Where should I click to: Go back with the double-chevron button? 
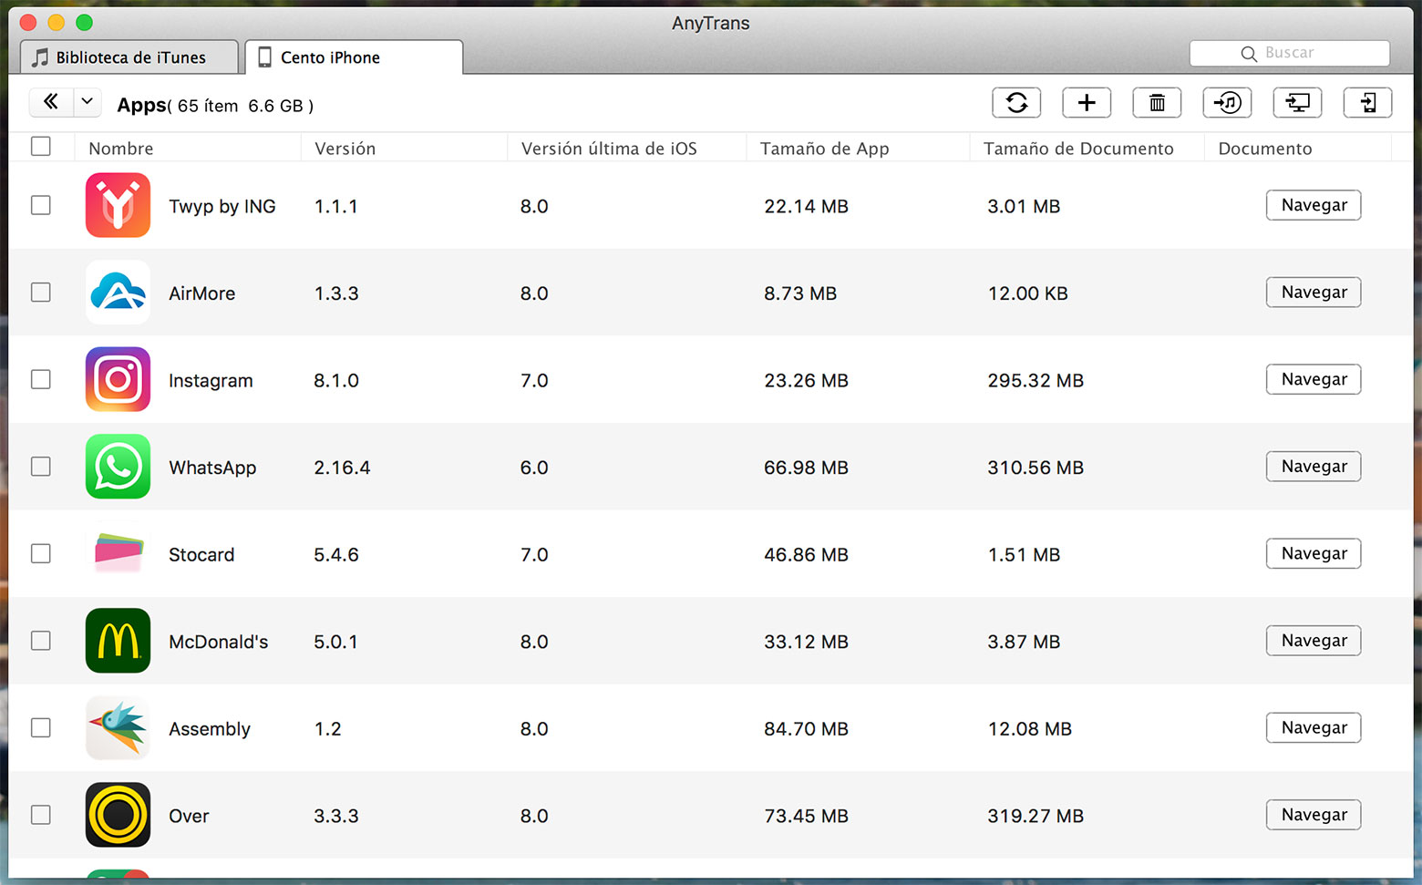(51, 102)
